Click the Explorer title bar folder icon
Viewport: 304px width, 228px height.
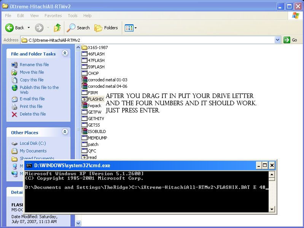(x=5, y=6)
